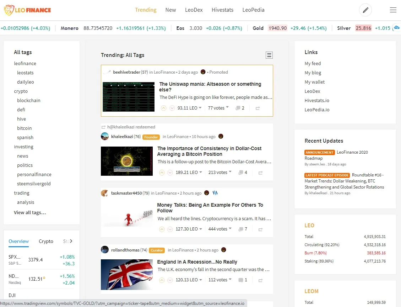Click the cloud icon at ticker tape end

click(x=396, y=27)
